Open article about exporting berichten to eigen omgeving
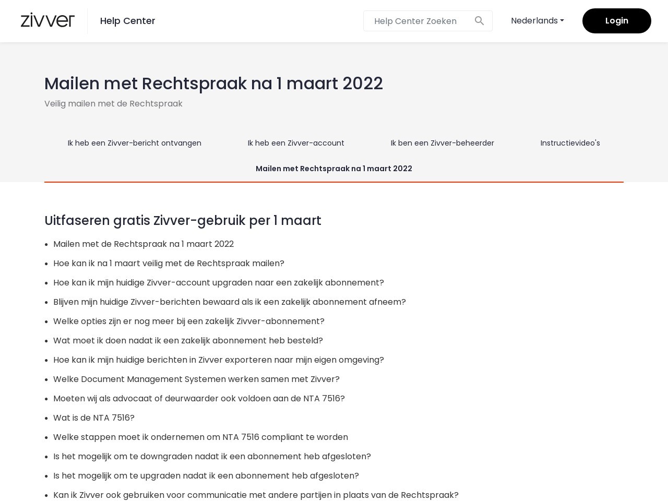 pos(219,360)
